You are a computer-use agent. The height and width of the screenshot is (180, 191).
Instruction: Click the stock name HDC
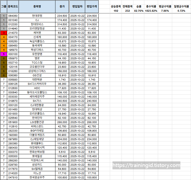pos(37,88)
